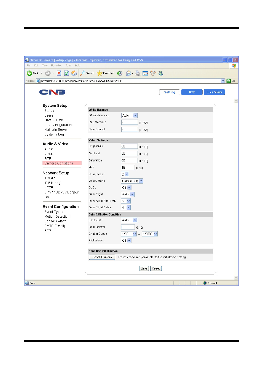Open the Status link under System Setup
This screenshot has width=263, height=372.
49,111
